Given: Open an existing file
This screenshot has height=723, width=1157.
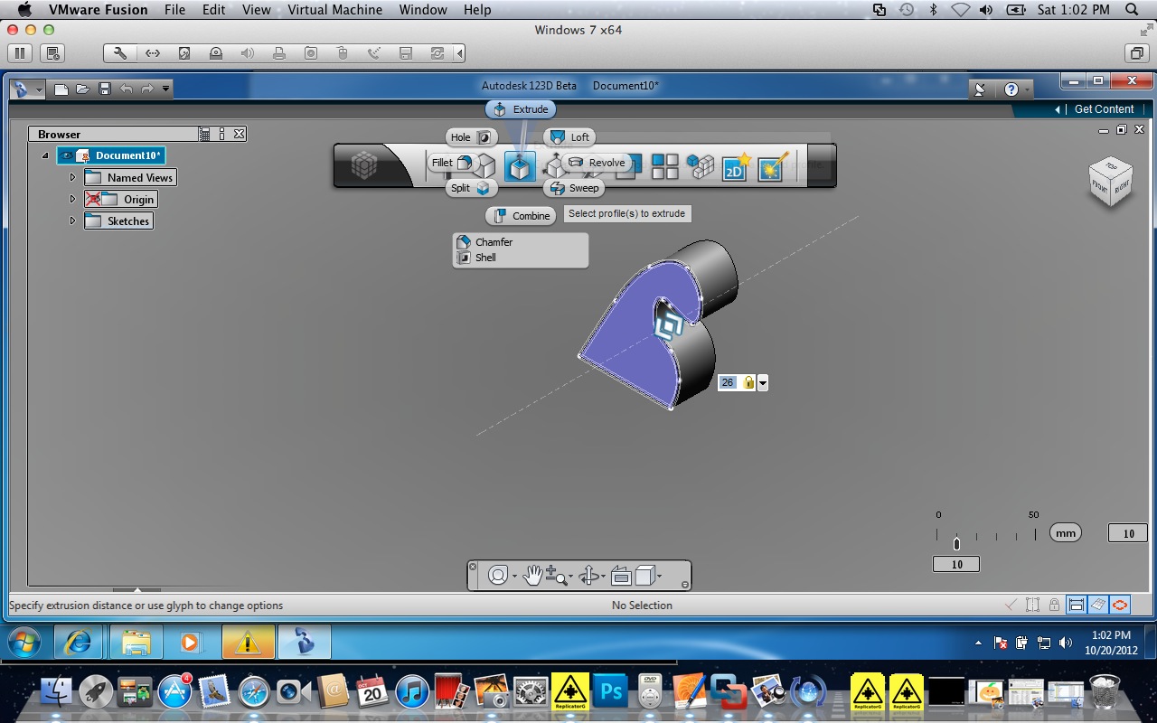Looking at the screenshot, I should [x=83, y=89].
